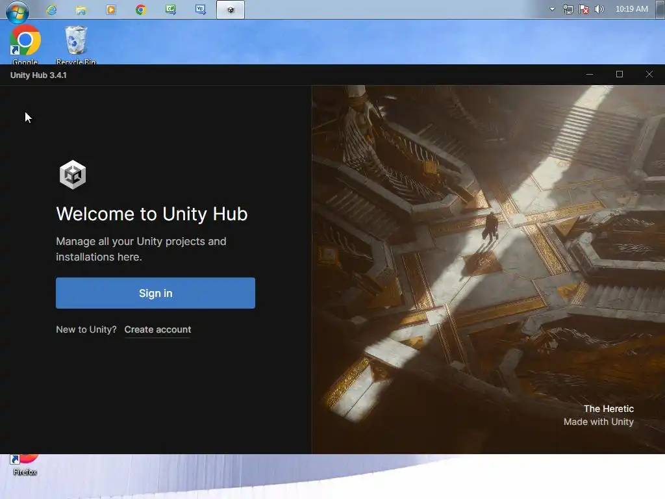Open the C# taskbar application
The image size is (665, 499).
pos(171,9)
